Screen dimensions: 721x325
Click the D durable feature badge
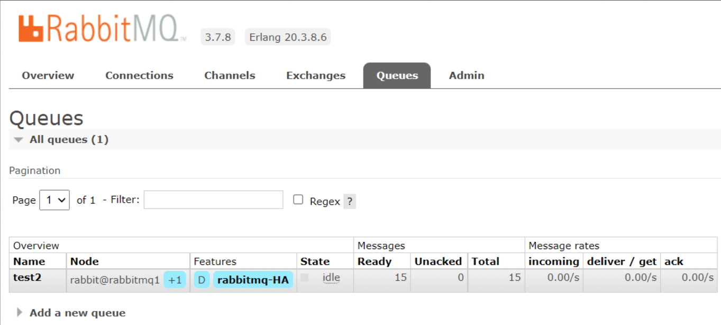pos(202,280)
